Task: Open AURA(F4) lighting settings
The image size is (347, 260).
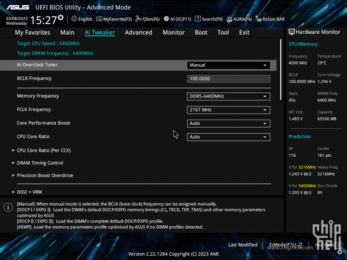Action: (239, 19)
